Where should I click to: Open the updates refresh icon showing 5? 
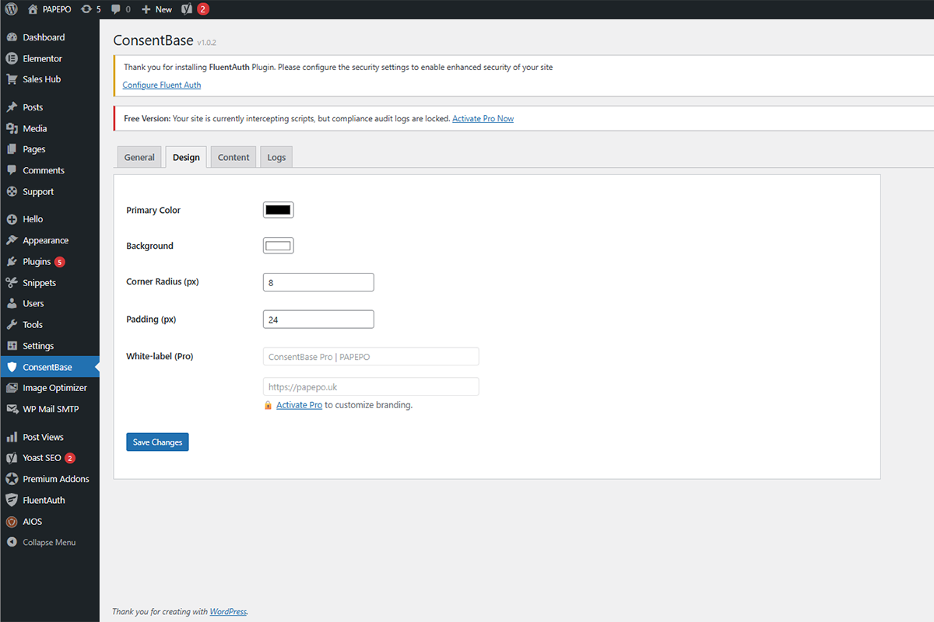(x=86, y=9)
